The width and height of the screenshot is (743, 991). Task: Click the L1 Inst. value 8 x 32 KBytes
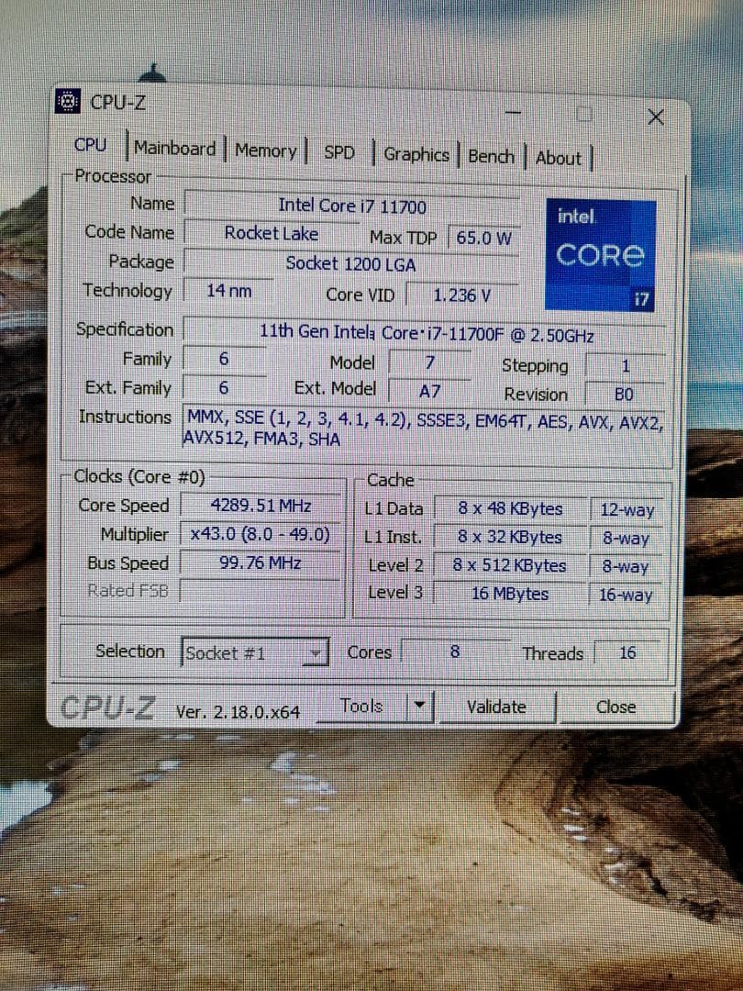click(x=511, y=537)
